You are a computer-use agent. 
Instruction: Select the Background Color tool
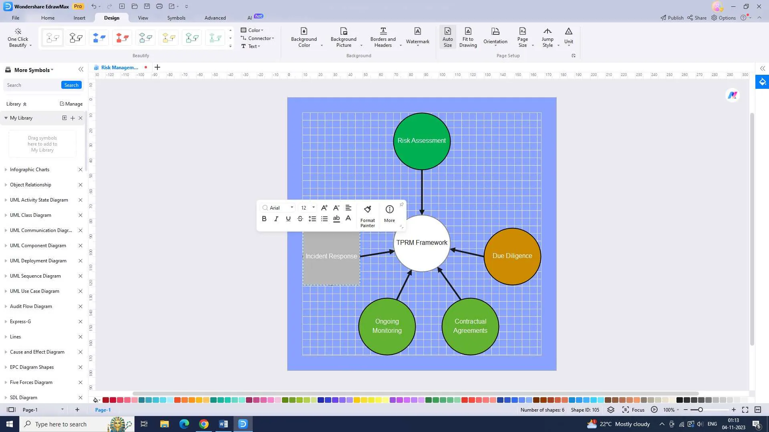[x=304, y=38]
